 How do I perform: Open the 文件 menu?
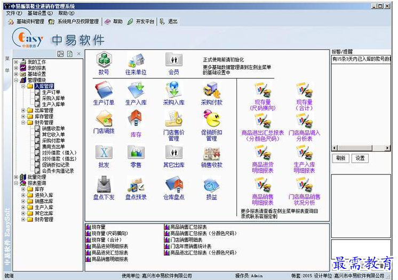click(14, 13)
